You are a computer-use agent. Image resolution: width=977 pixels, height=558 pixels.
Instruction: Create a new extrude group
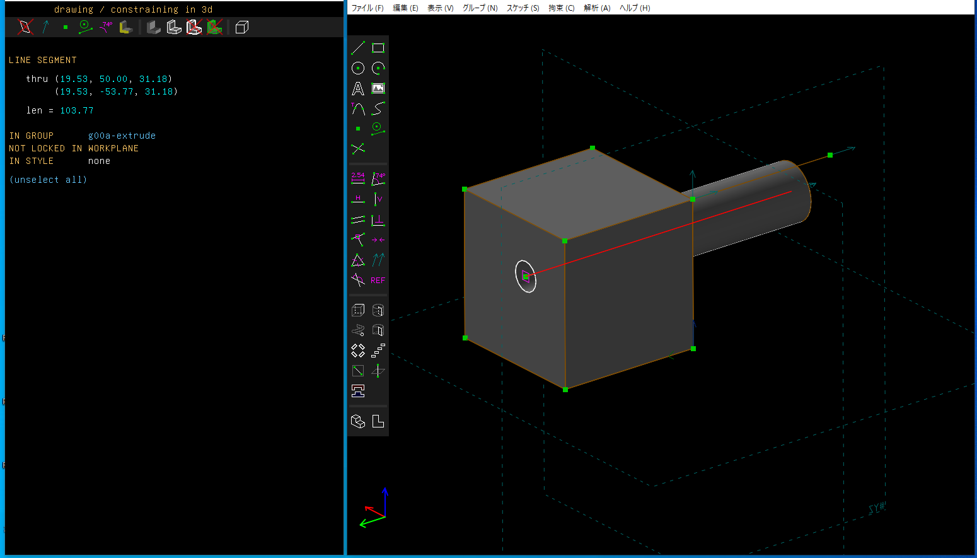pos(357,310)
